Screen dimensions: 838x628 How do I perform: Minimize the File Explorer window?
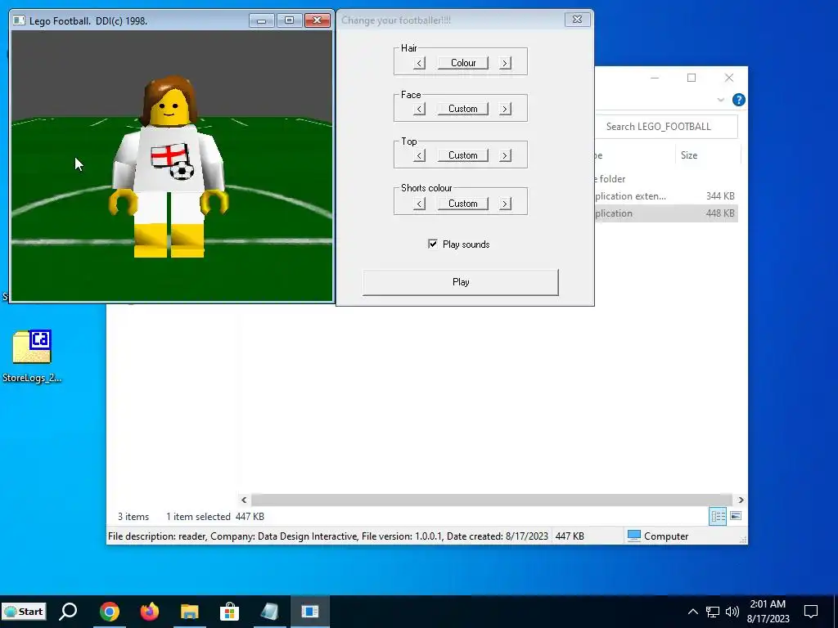(x=655, y=78)
